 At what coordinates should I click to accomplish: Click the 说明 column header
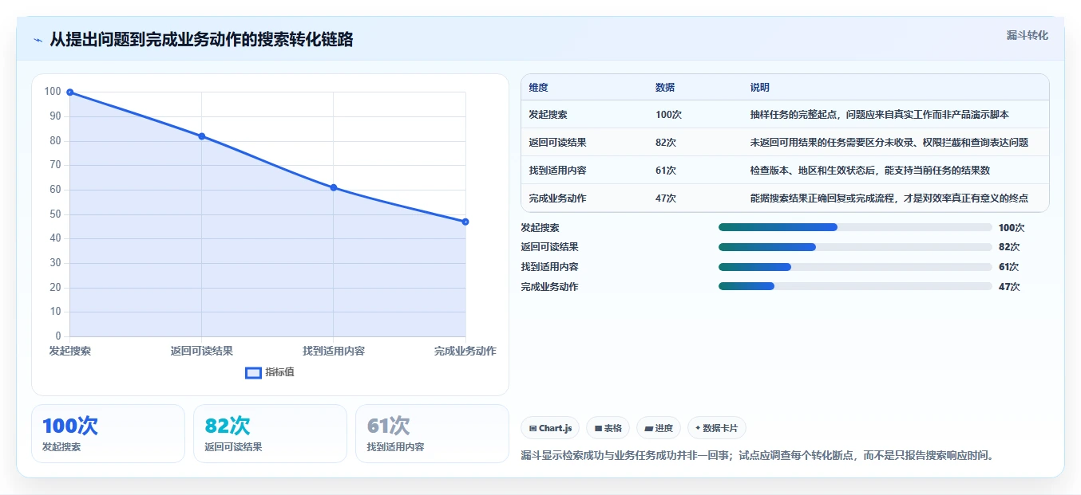[x=760, y=88]
